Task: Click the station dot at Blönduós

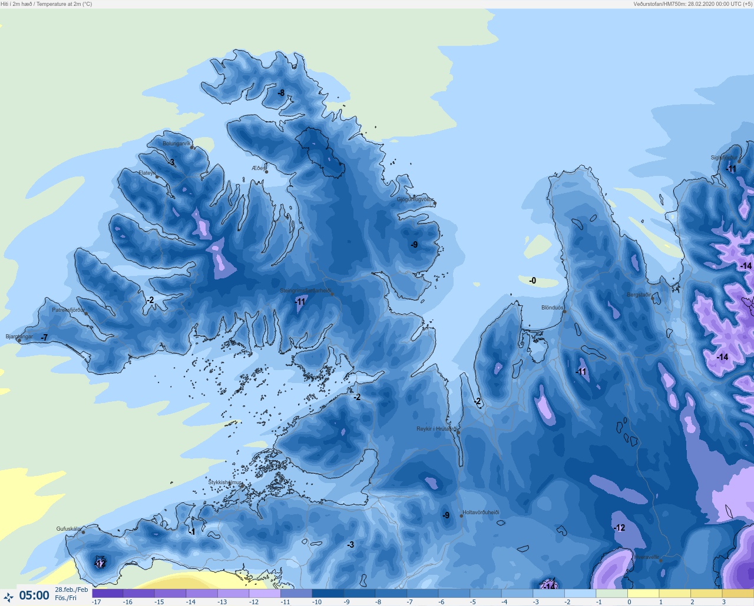Action: pos(564,311)
